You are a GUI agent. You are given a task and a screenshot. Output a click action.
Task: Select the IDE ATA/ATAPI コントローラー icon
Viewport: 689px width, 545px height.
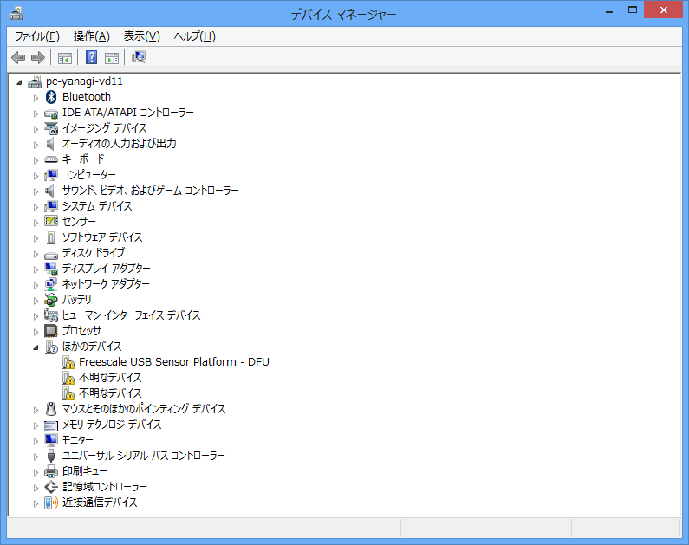[51, 114]
